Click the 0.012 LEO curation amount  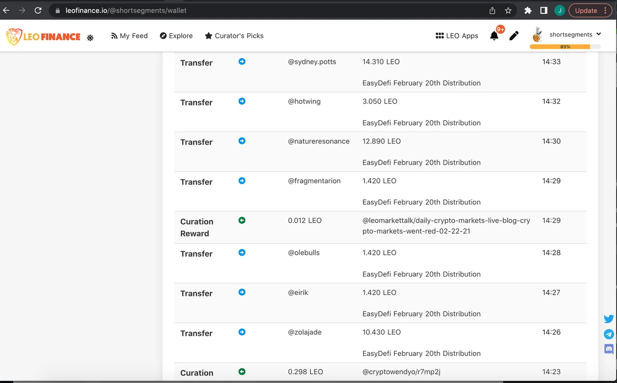click(305, 220)
